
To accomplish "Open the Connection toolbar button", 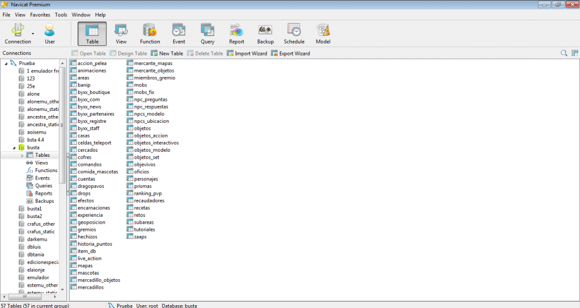I will (x=18, y=33).
